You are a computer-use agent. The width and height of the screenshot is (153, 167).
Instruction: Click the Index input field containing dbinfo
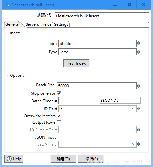coord(97,44)
